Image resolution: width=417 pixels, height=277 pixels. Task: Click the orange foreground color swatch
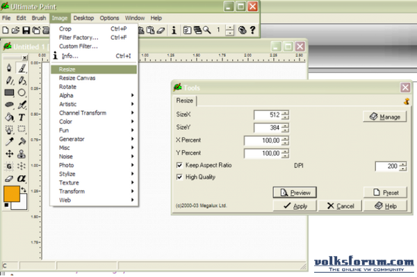(11, 194)
